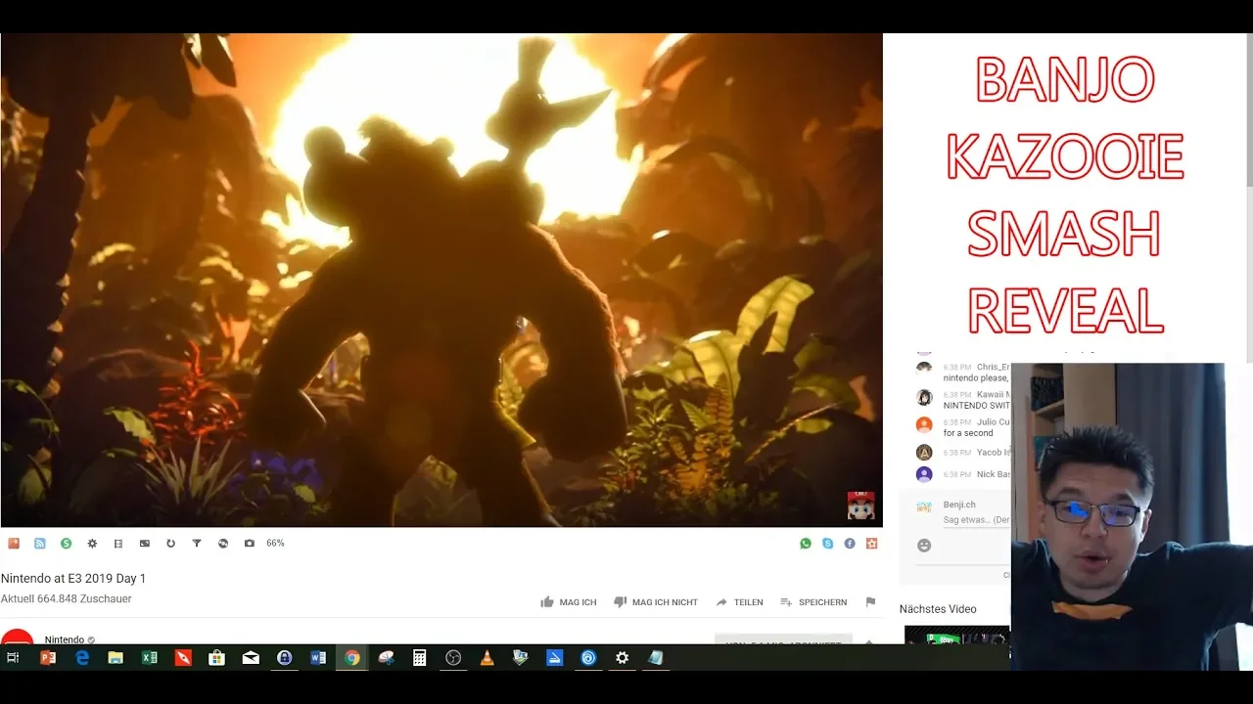This screenshot has width=1253, height=704.
Task: Click the mail envelope icon below video
Action: click(145, 543)
